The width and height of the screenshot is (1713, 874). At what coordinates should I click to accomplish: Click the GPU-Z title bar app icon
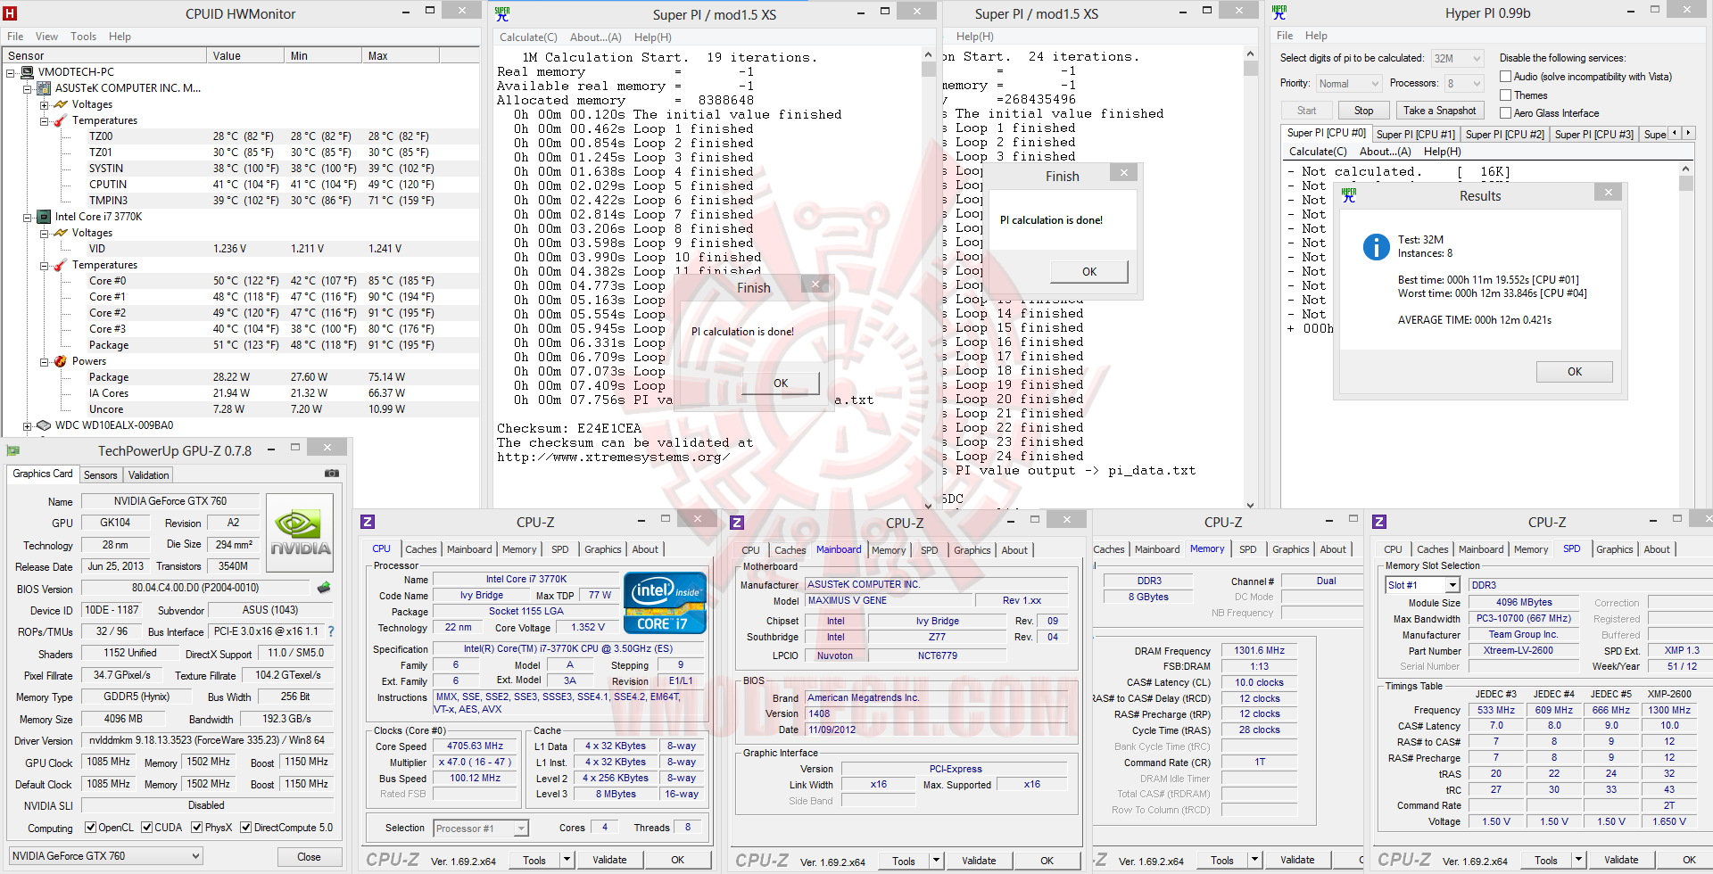click(13, 450)
